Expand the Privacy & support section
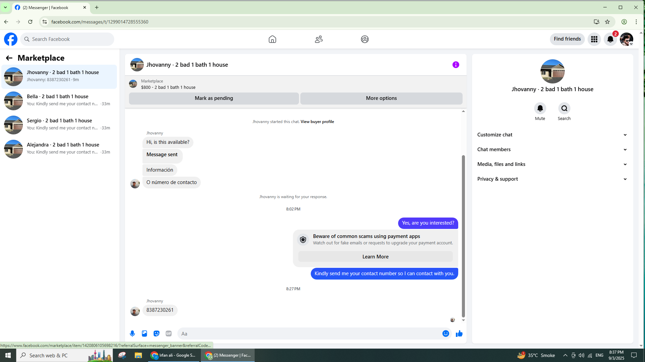 552,179
